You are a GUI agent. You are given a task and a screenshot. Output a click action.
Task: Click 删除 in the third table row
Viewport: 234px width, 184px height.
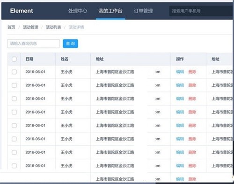point(192,99)
